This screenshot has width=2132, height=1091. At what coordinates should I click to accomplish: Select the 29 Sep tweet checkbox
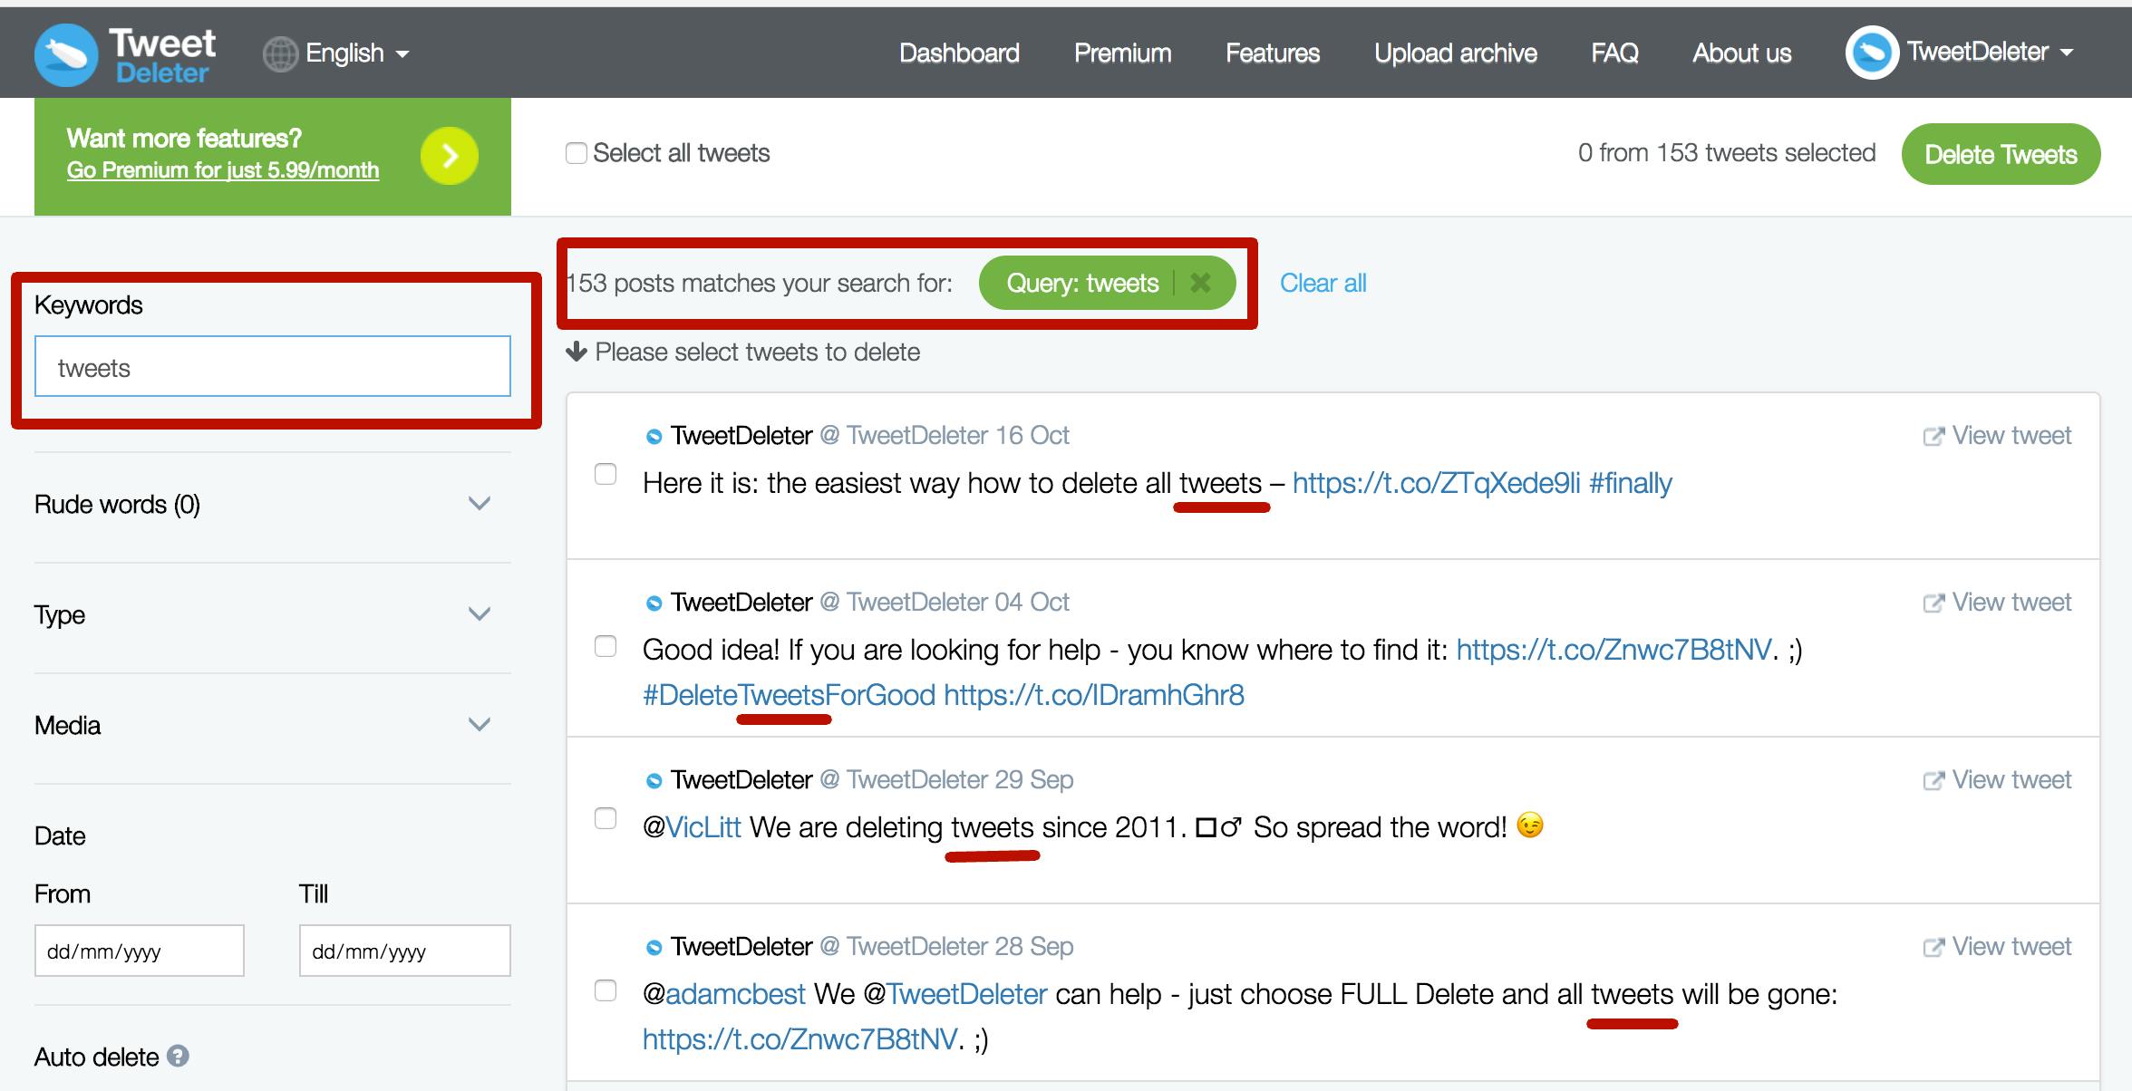[x=606, y=818]
